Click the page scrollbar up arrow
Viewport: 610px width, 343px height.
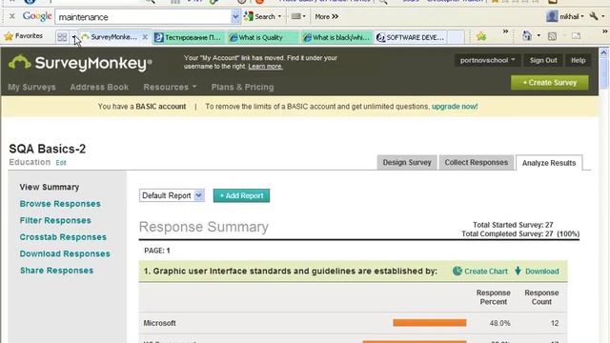click(603, 52)
